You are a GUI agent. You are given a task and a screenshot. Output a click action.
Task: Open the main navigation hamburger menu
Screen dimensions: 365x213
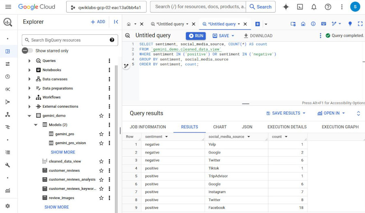[x=8, y=7]
